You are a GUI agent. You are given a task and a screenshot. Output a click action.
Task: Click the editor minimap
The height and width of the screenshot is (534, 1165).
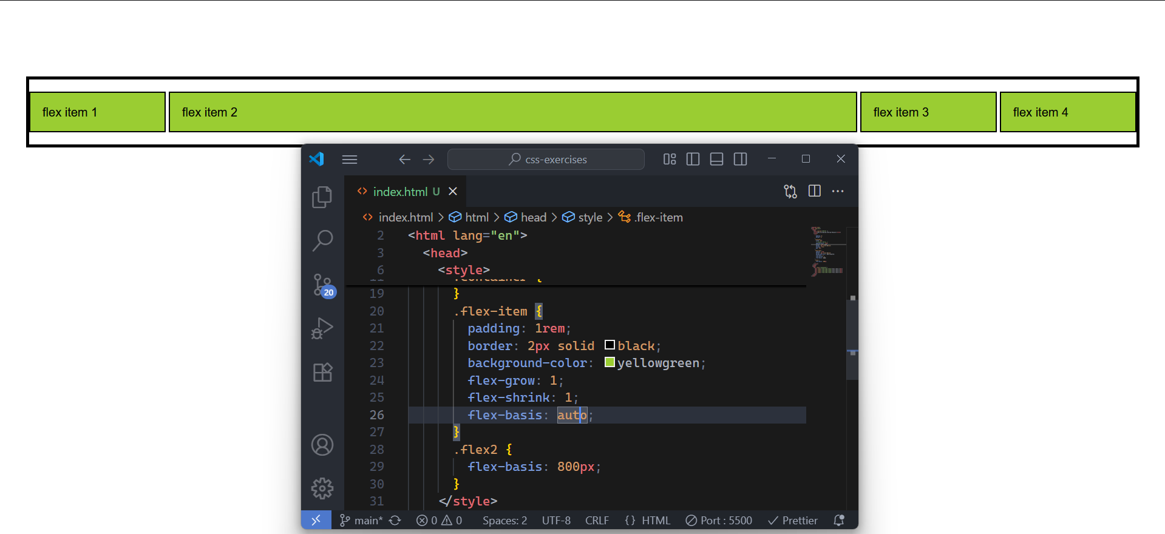point(827,251)
